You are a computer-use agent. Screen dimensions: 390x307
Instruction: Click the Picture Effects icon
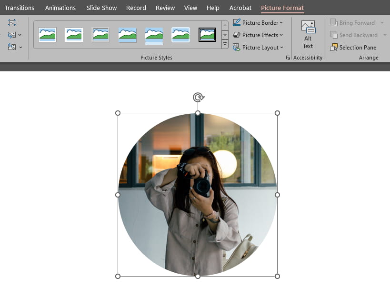coord(237,35)
